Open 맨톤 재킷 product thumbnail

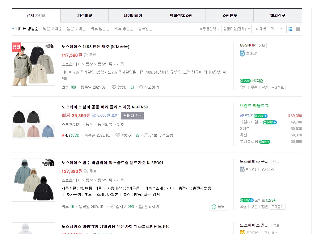coord(33,64)
